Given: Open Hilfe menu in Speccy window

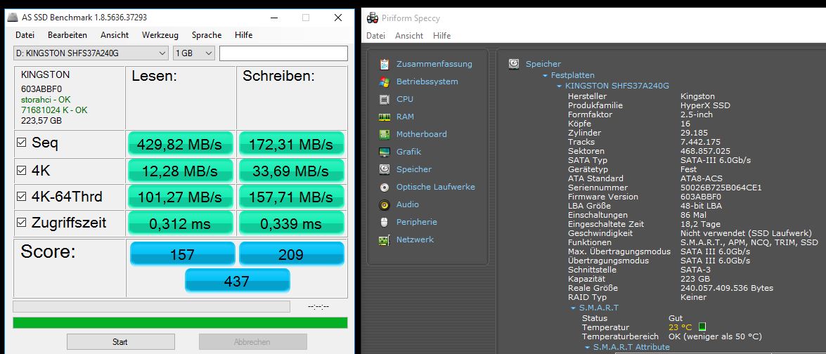Looking at the screenshot, I should [x=442, y=36].
